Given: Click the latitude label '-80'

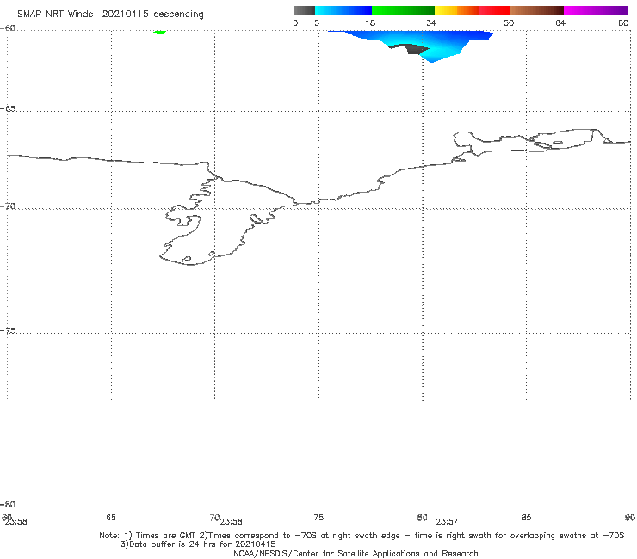Looking at the screenshot, I should pos(8,504).
